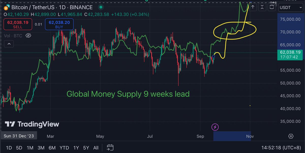The width and height of the screenshot is (305, 153).
Task: Select the 6M time range
Action: tap(52, 147)
